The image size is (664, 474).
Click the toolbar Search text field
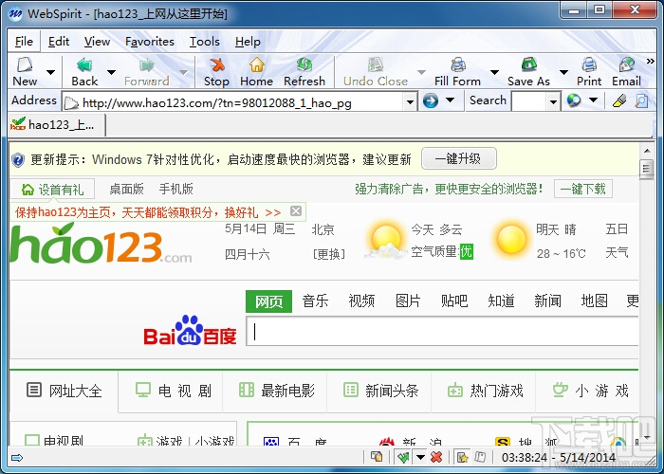click(x=529, y=102)
